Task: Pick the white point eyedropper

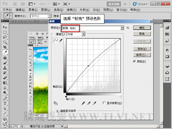Action: point(94,103)
